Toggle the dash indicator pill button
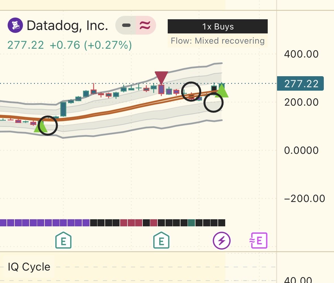The image size is (334, 283). point(126,25)
